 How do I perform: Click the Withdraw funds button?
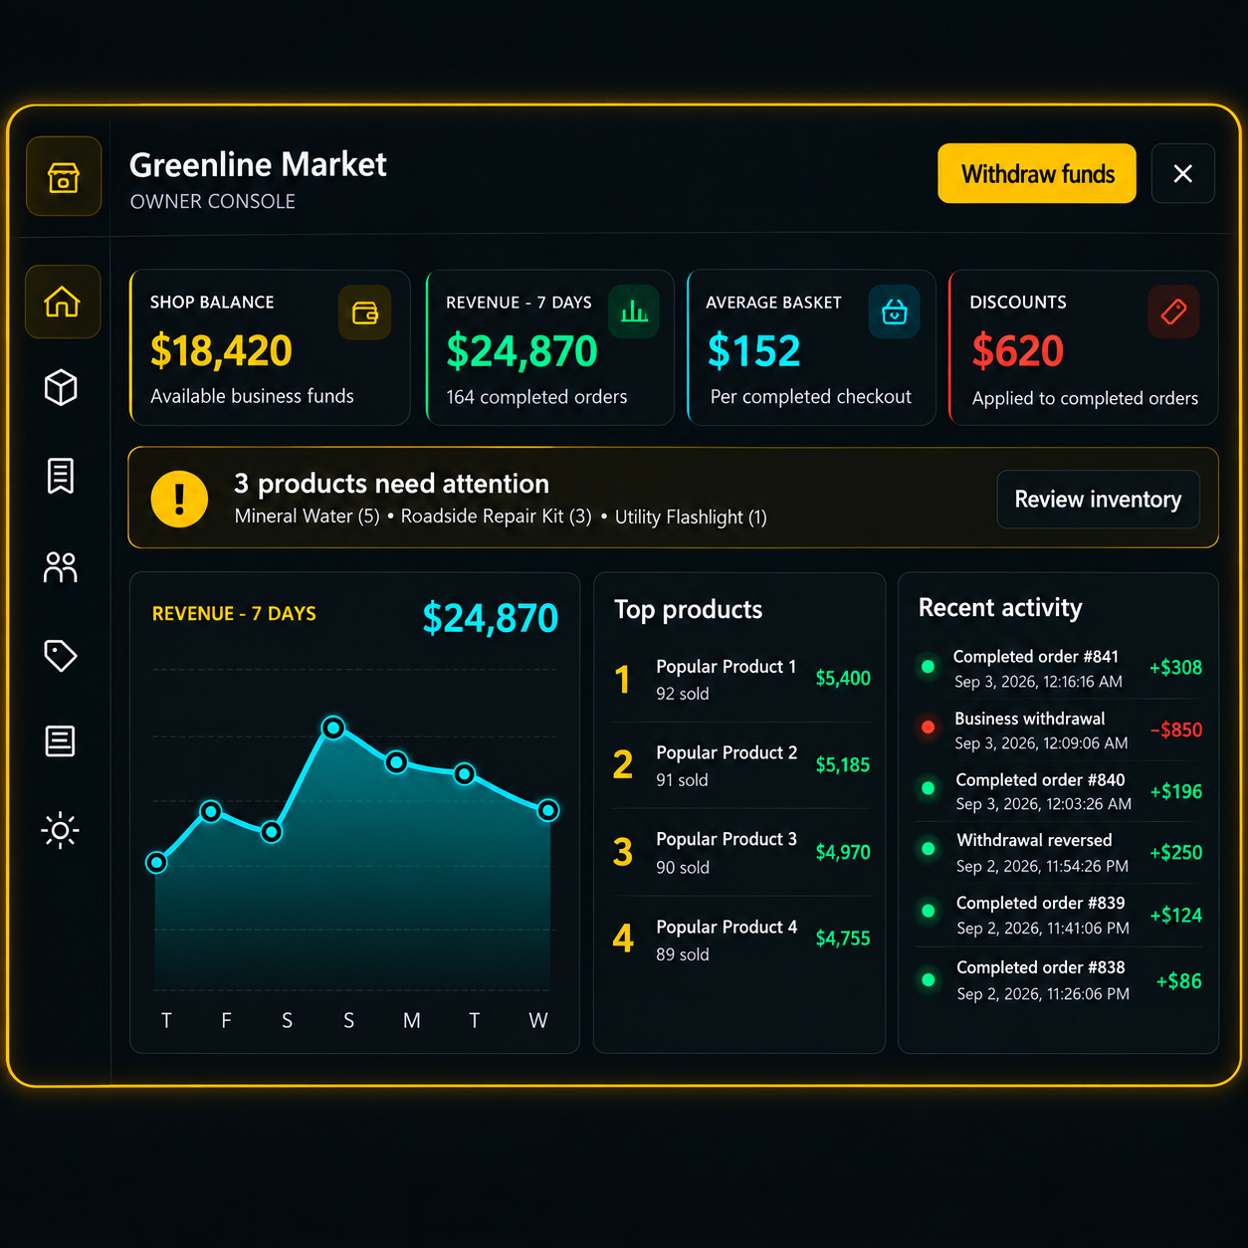(1037, 174)
